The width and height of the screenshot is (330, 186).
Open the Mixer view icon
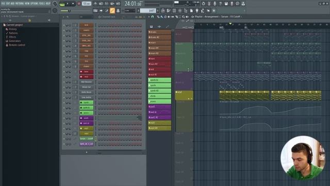tap(180, 10)
